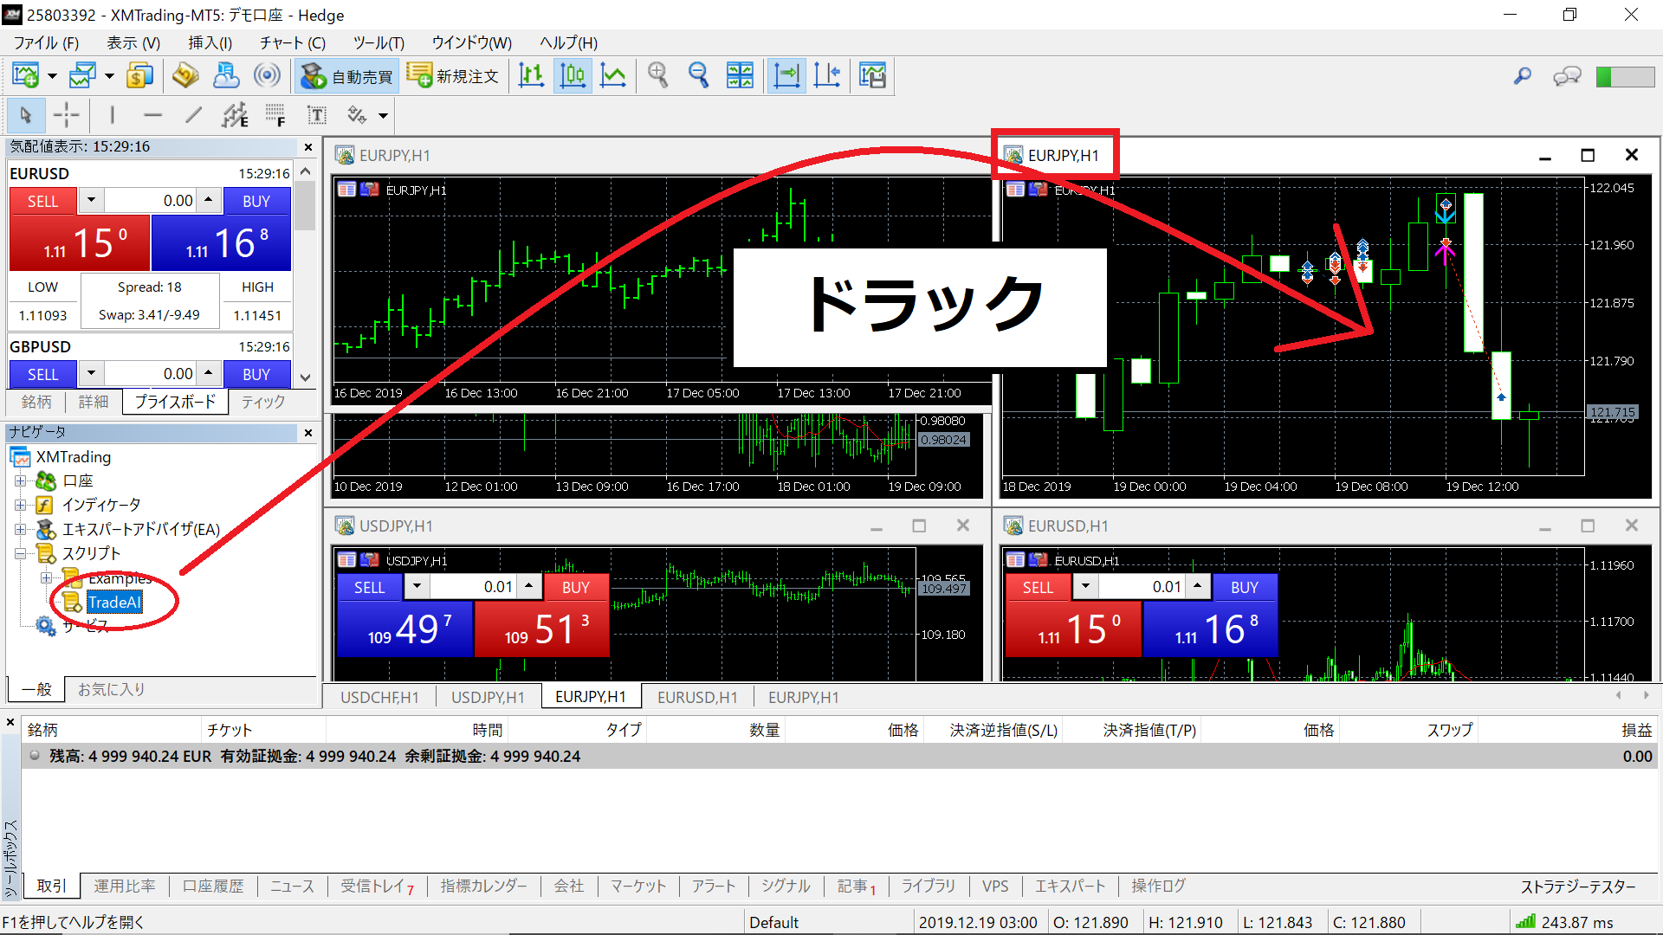Screen dimensions: 1663x935
Task: Open EURUSD sell volume dropdown arrow
Action: click(91, 200)
